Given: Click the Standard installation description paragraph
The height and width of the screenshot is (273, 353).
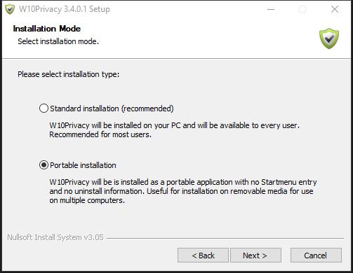Looking at the screenshot, I should (174, 129).
